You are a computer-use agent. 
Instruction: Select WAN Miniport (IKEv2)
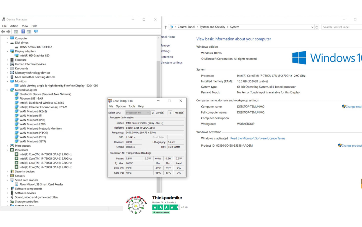33,111
